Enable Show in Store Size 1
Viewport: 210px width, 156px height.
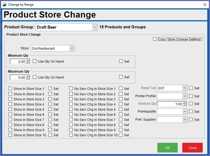[10, 89]
